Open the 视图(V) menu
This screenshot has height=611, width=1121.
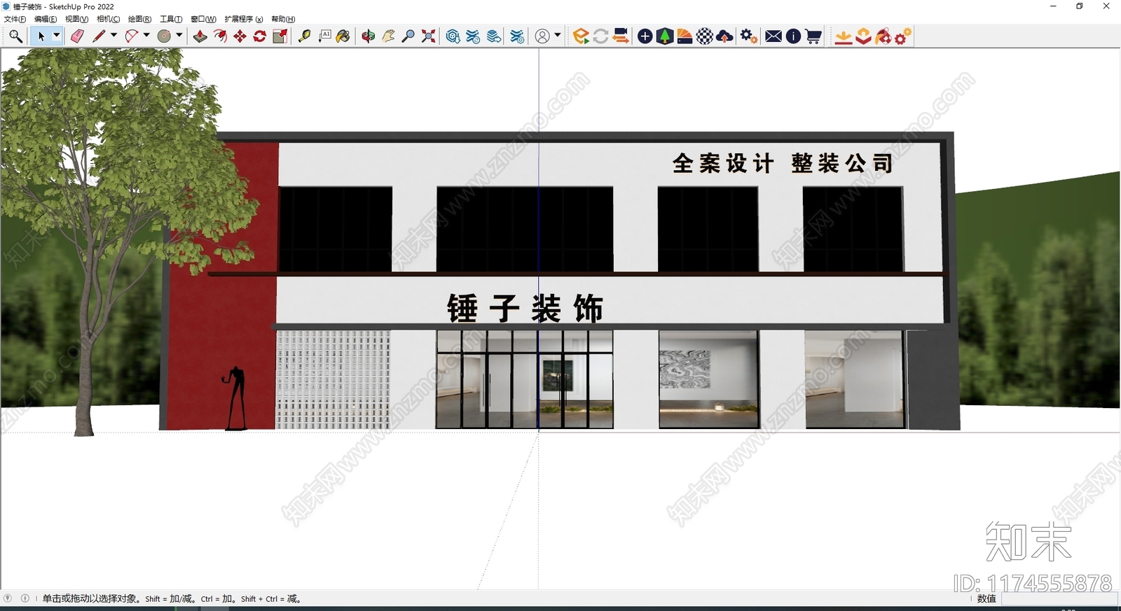pyautogui.click(x=76, y=19)
